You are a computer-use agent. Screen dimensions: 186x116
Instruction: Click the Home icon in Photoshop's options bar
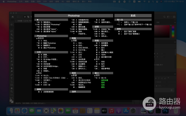tap(13, 17)
